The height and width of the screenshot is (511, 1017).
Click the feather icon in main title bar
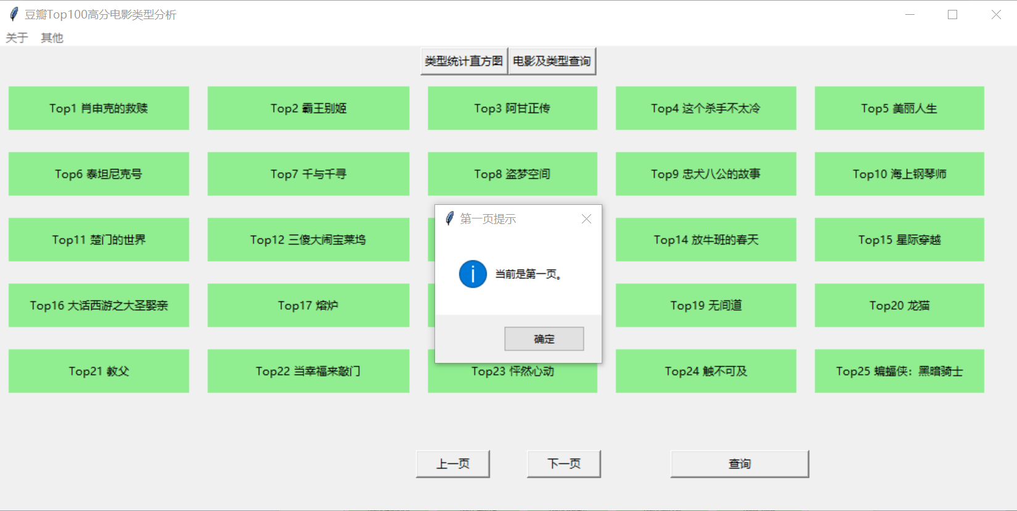(14, 14)
